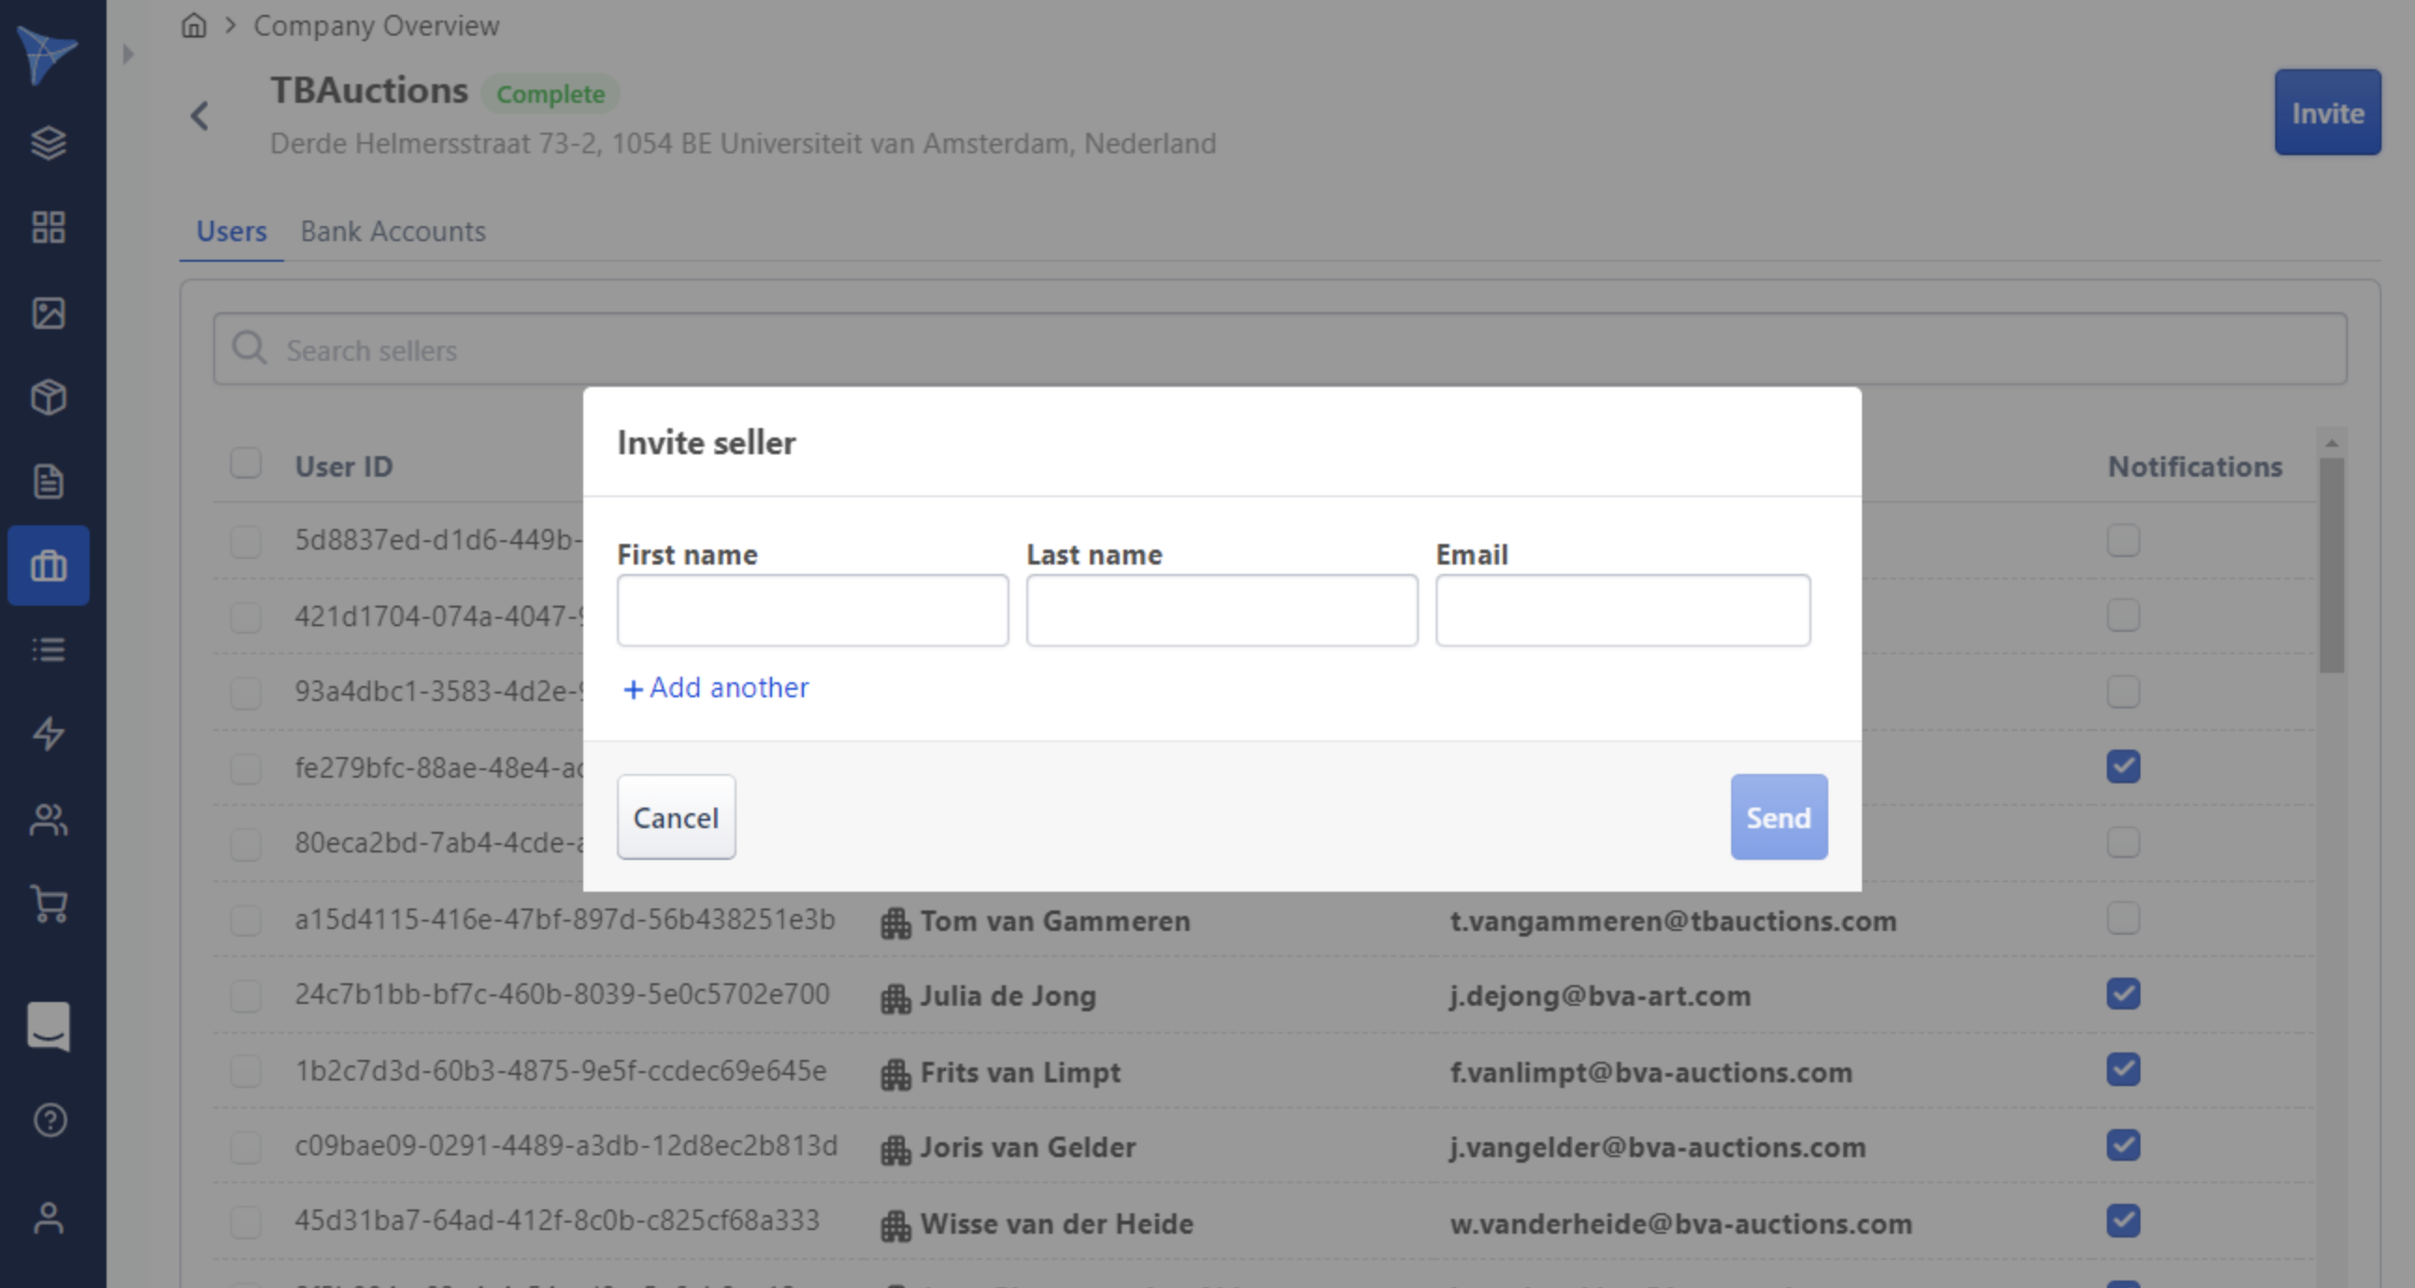Viewport: 2415px width, 1288px height.
Task: Open the Company Overview breadcrumb
Action: coord(375,25)
